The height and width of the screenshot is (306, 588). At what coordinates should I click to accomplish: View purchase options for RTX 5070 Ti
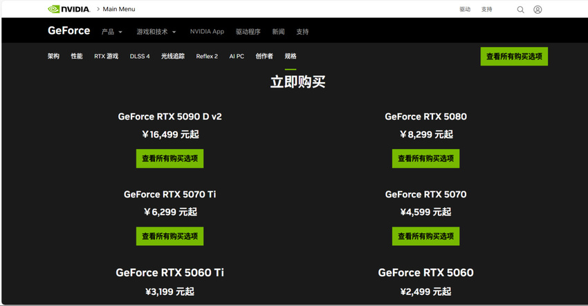(169, 236)
